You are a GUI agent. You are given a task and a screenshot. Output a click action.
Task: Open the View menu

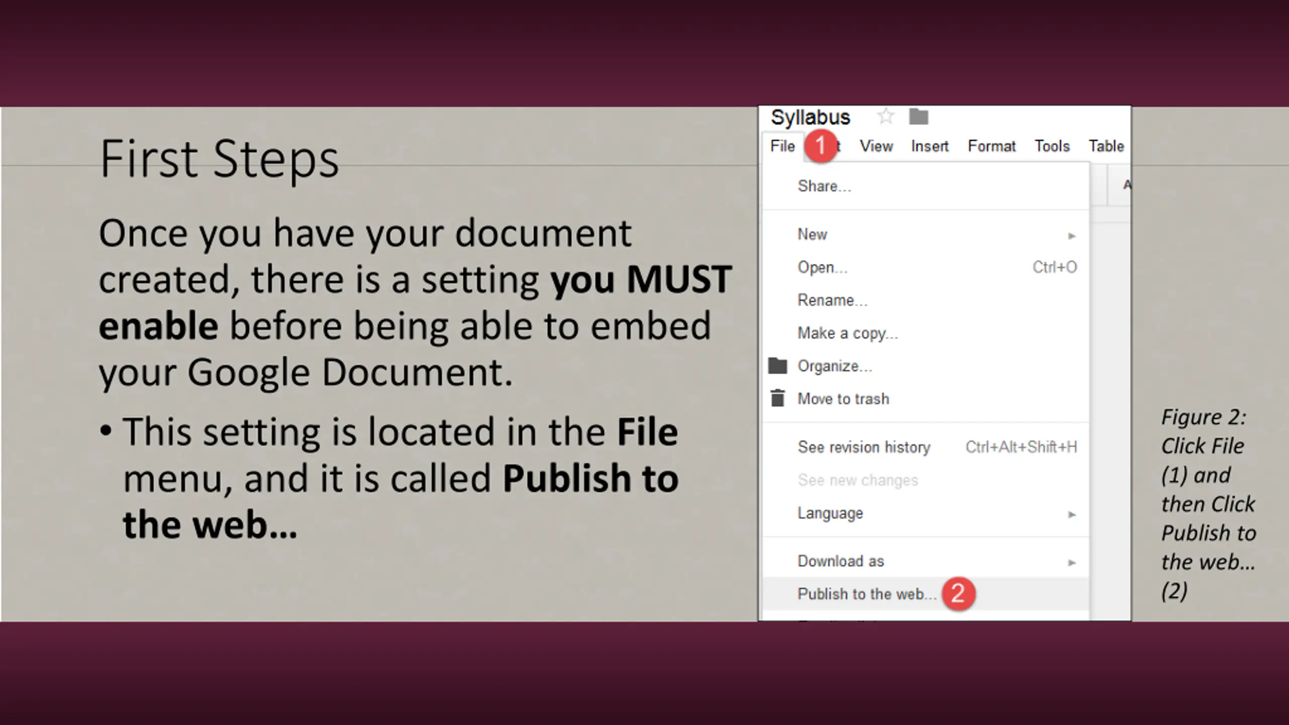(x=876, y=146)
